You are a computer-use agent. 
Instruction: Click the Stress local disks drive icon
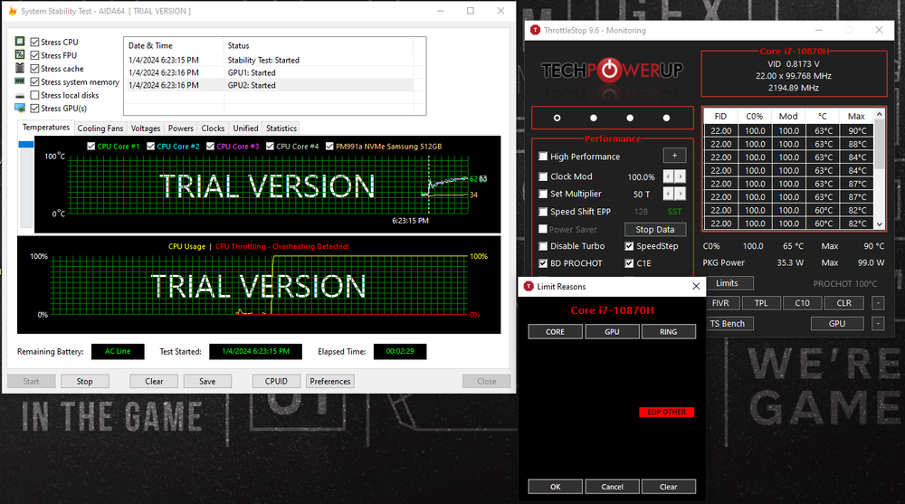point(20,95)
